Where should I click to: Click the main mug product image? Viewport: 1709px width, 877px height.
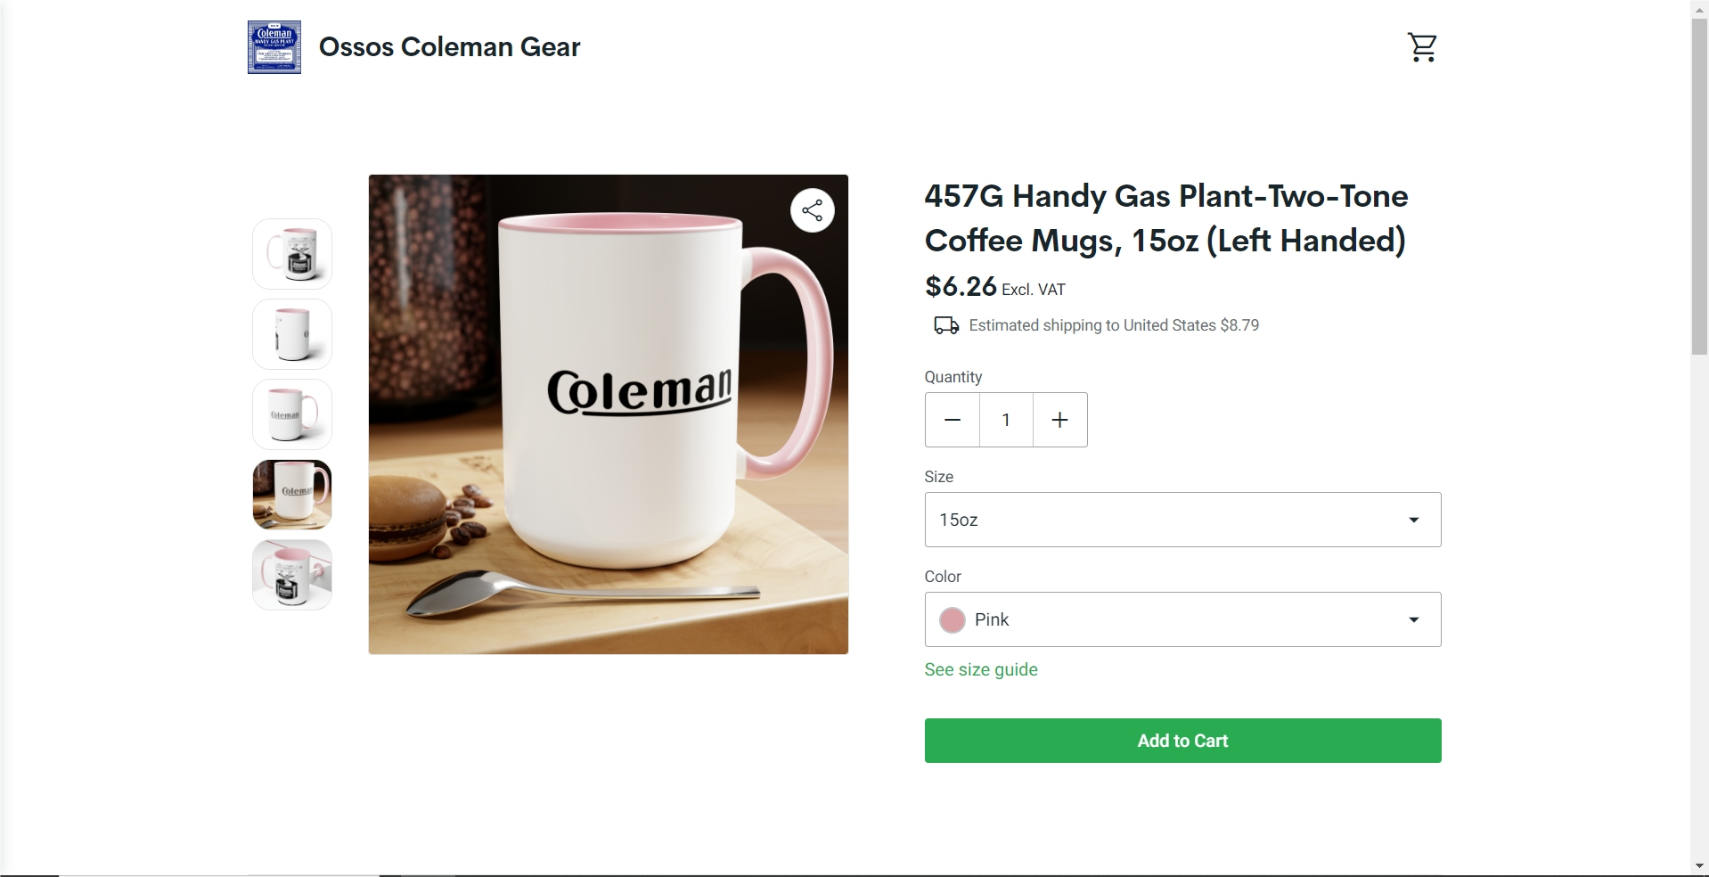coord(608,414)
